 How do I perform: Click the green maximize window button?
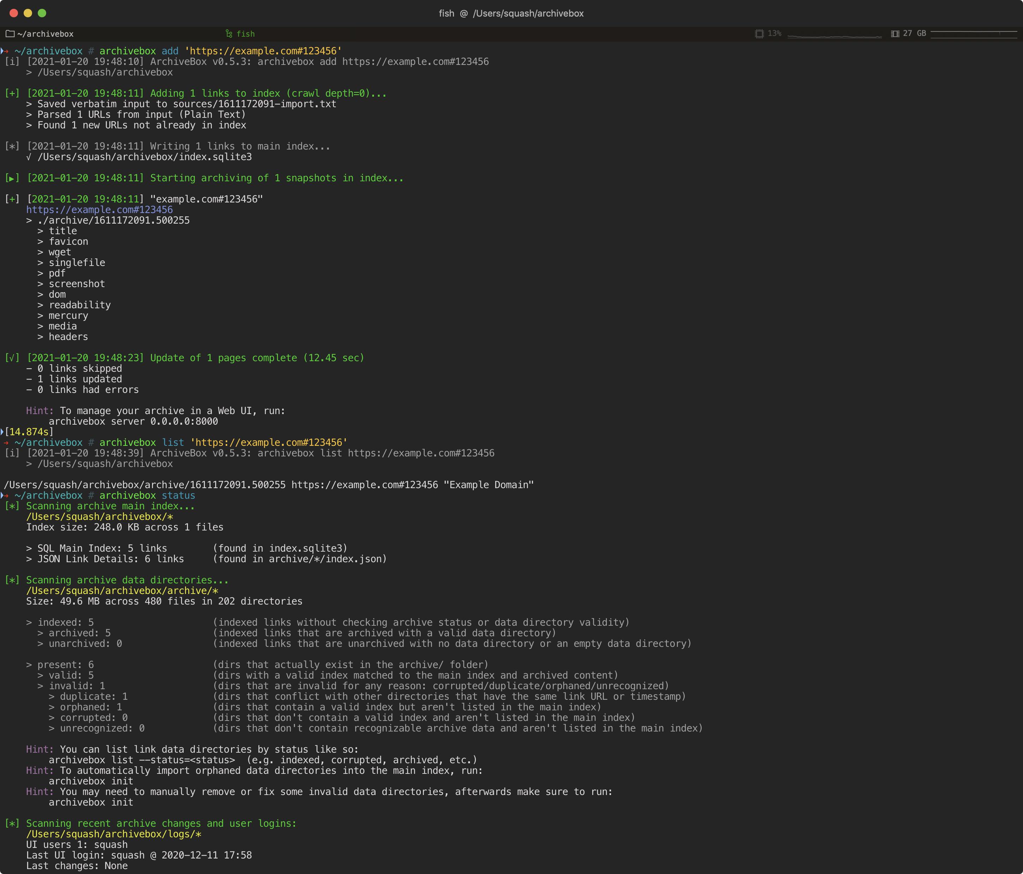tap(42, 13)
